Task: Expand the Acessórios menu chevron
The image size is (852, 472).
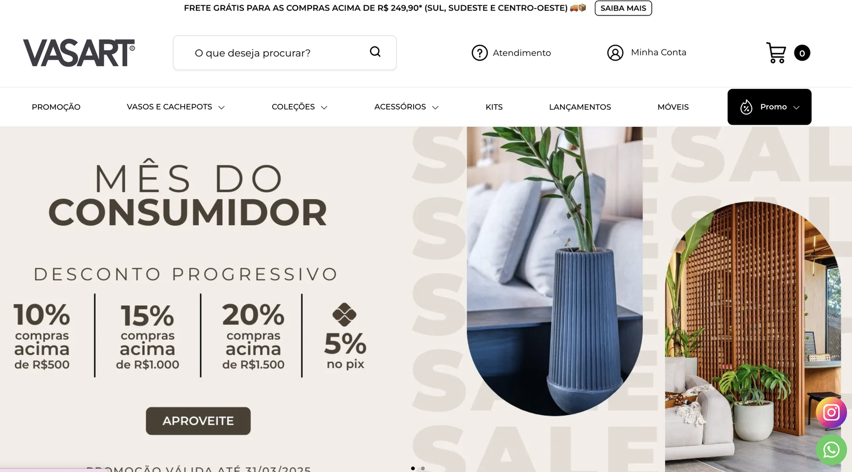Action: click(x=435, y=107)
